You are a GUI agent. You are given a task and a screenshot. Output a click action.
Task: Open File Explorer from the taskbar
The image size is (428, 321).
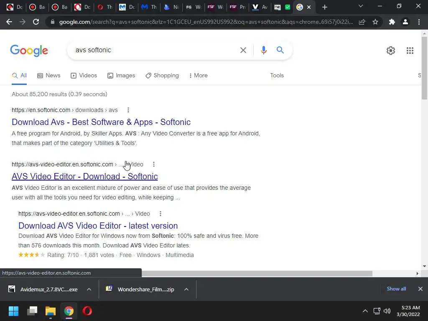pyautogui.click(x=51, y=311)
